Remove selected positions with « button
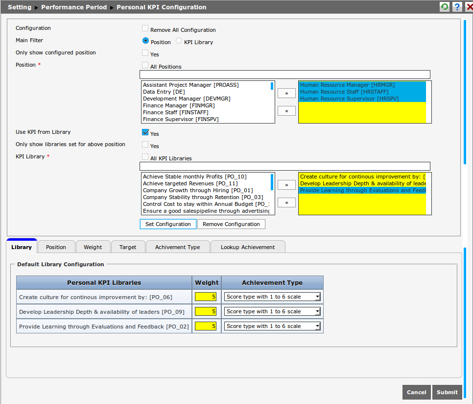473x404 pixels. pos(286,111)
